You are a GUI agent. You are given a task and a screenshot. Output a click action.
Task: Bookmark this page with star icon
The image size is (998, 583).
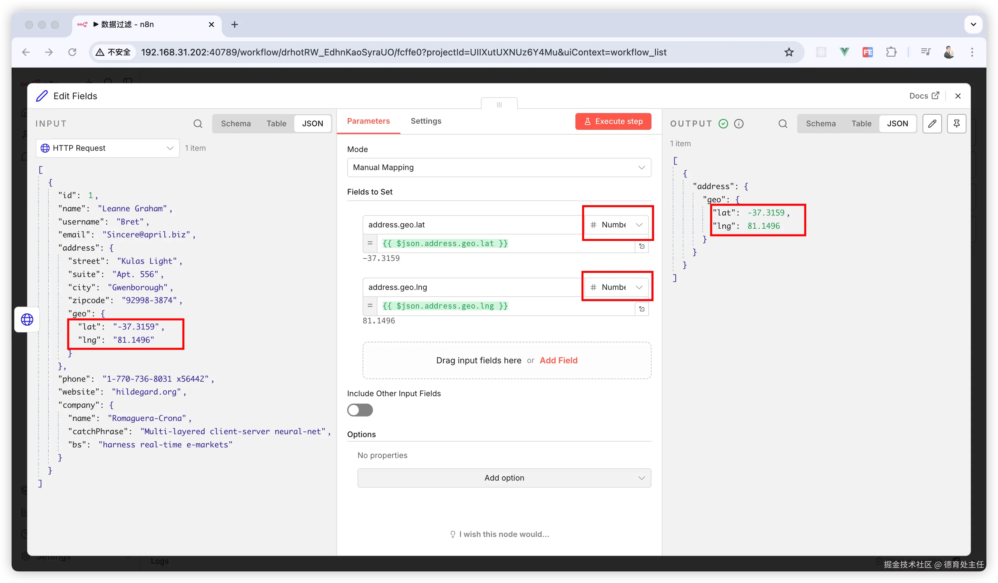click(x=789, y=52)
